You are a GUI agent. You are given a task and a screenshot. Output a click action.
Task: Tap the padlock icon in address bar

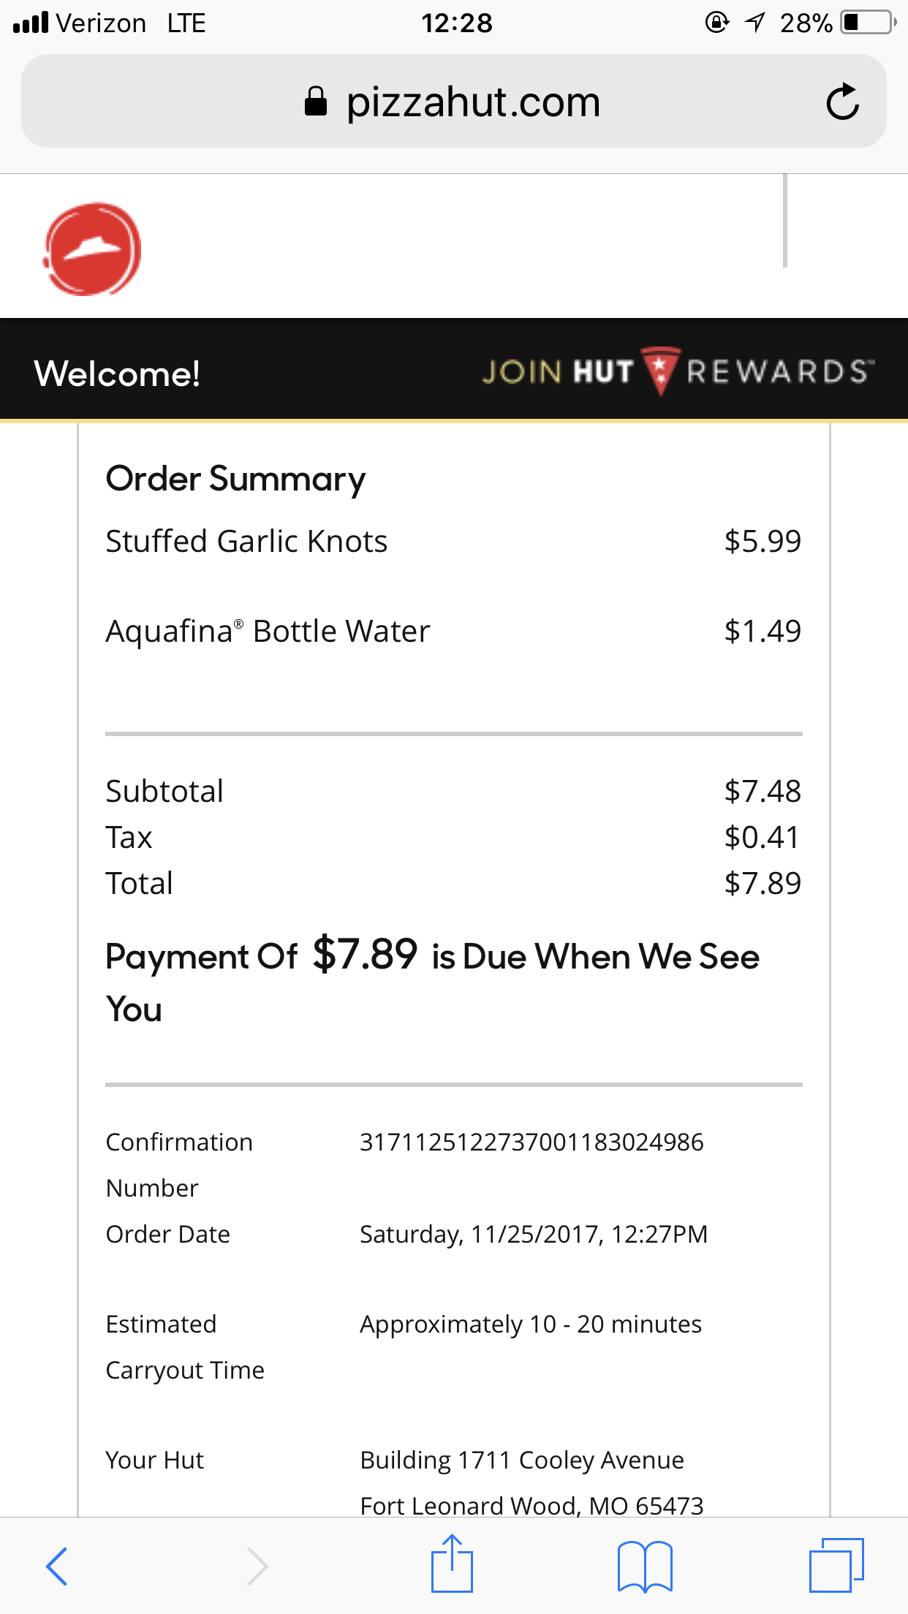tap(316, 102)
